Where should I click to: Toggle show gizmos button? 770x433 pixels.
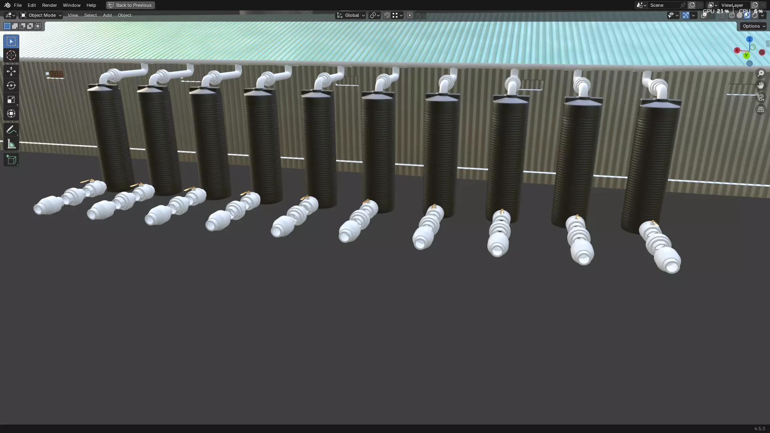685,15
